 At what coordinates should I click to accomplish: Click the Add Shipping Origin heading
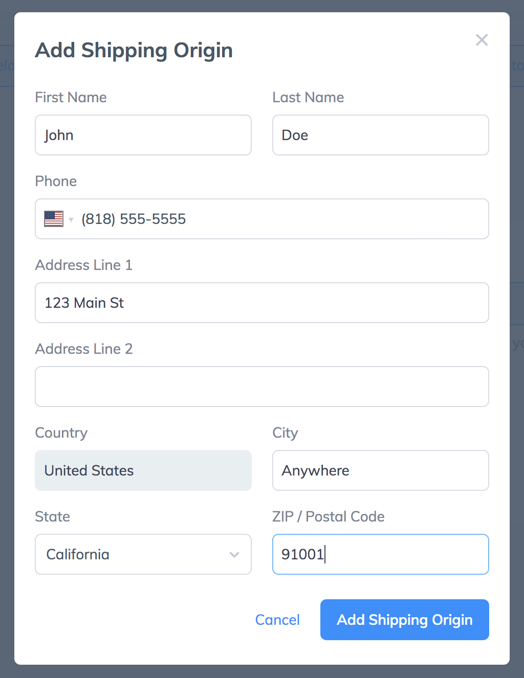tap(134, 51)
